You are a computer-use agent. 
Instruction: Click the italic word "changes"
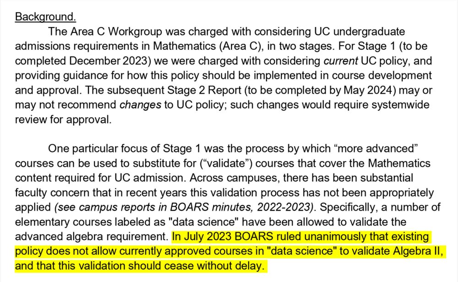pyautogui.click(x=140, y=105)
